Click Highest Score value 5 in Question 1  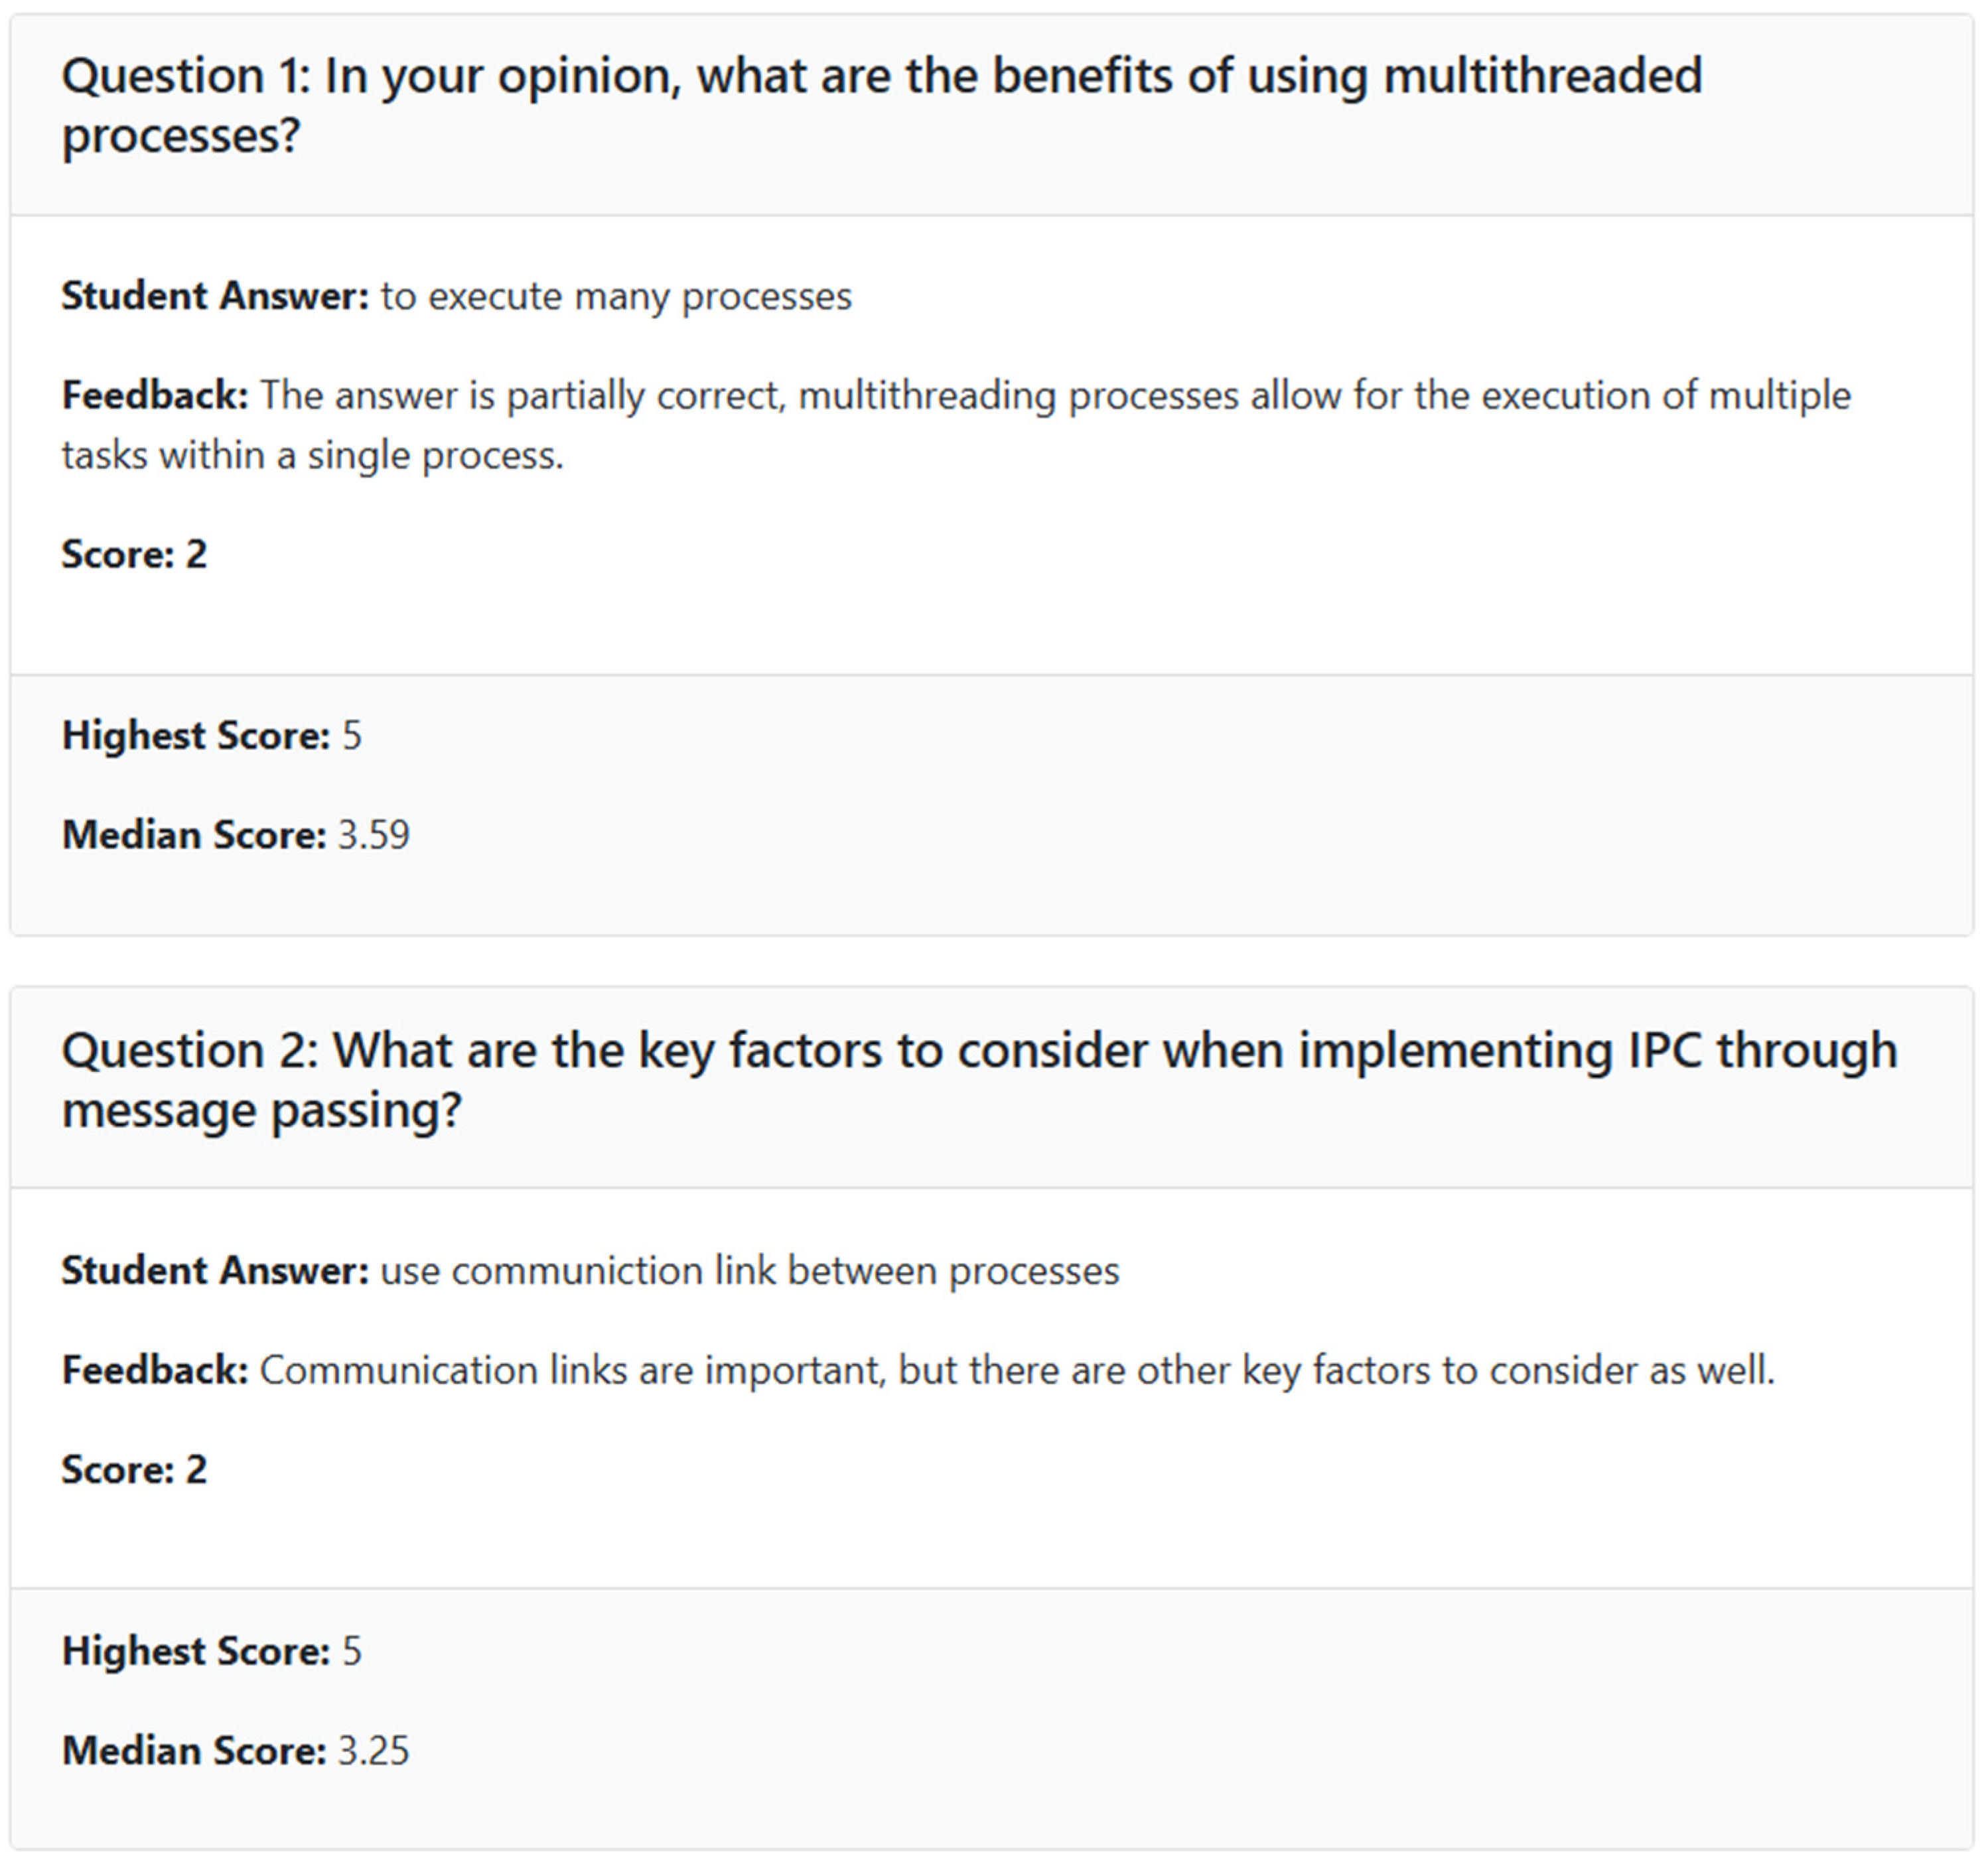[x=352, y=736]
